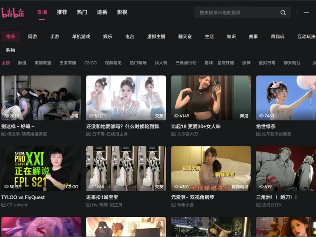Click the 点唱 tag on 2019-viewer stream
This screenshot has height=237, width=316.
74,116
